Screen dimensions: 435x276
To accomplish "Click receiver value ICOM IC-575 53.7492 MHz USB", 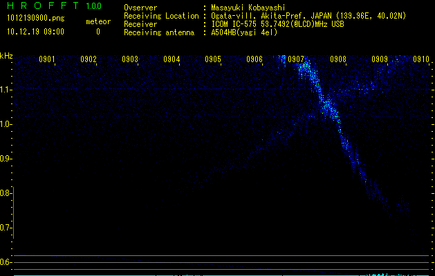I will (x=277, y=24).
